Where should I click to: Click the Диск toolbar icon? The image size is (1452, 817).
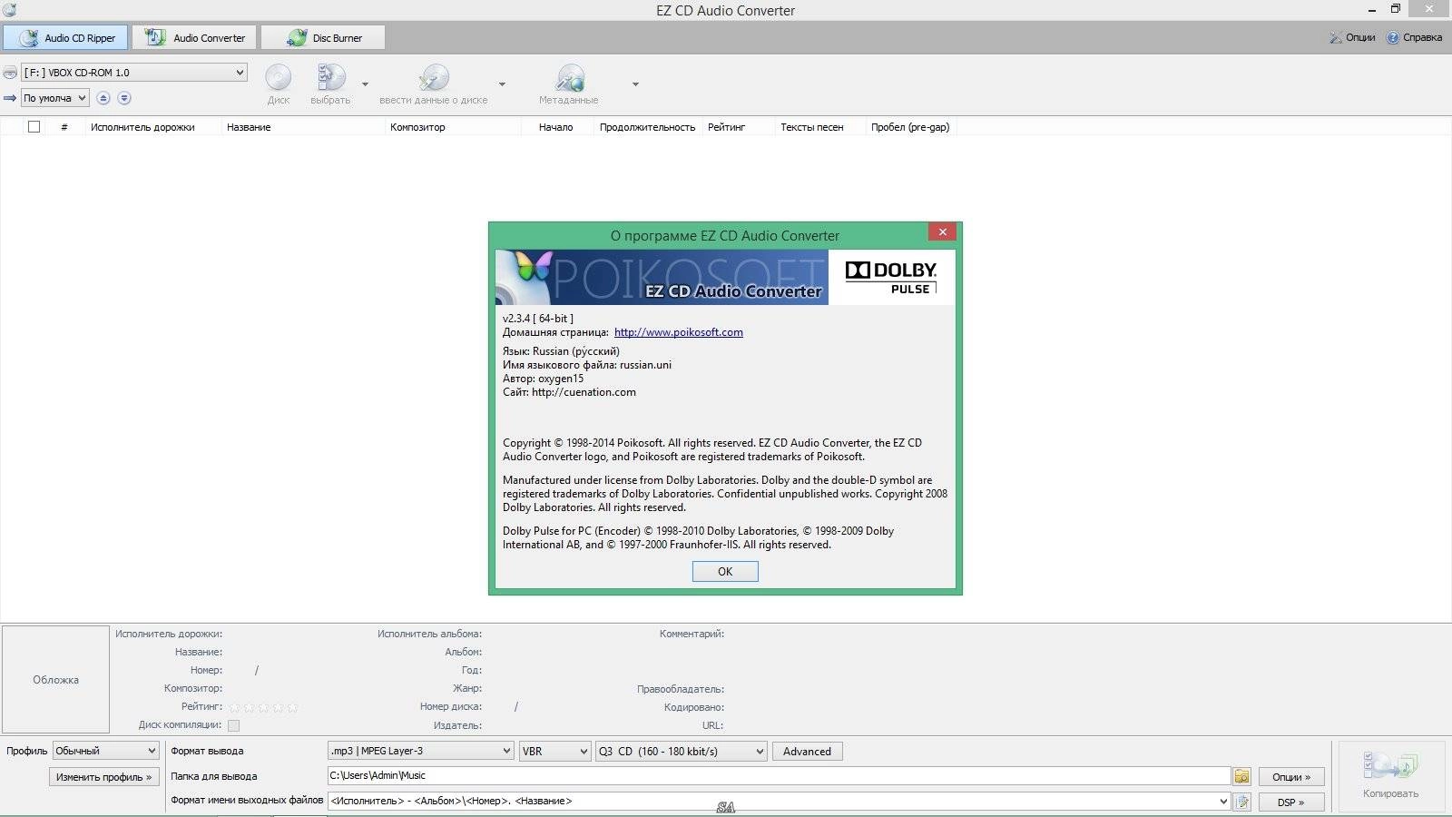[279, 84]
